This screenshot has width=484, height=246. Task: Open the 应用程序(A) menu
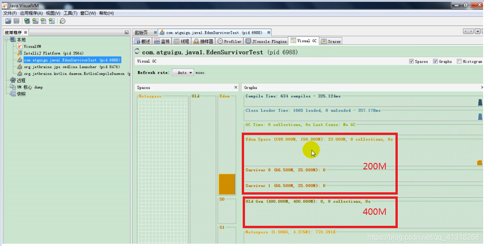pos(31,13)
